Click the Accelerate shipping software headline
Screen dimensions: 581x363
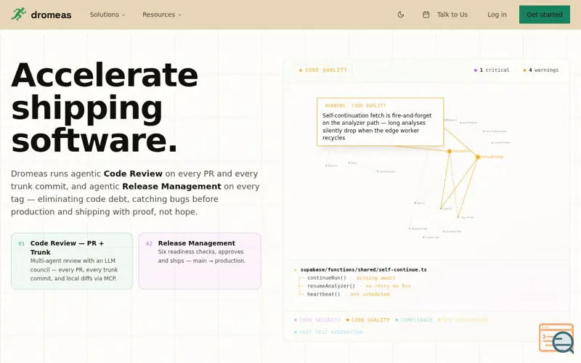point(105,107)
